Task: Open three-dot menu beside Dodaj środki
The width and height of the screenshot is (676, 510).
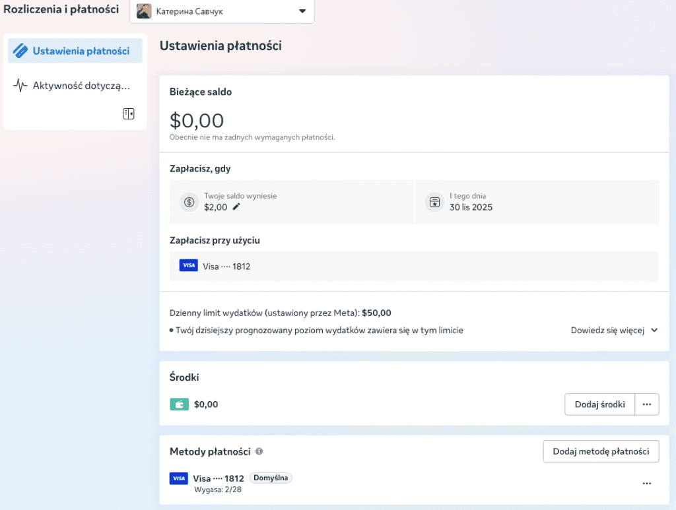Action: 647,404
